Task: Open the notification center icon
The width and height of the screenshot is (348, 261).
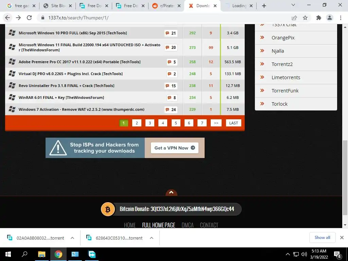Action: point(337,255)
